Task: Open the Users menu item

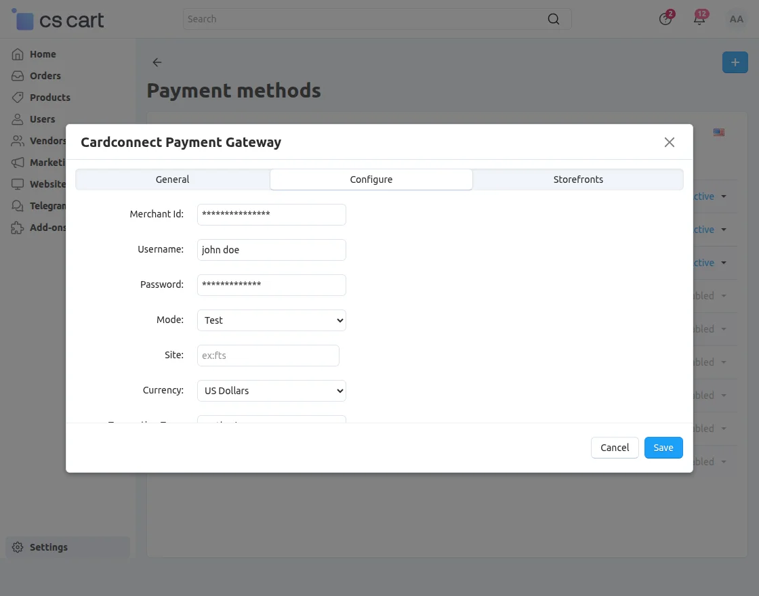Action: (x=42, y=119)
